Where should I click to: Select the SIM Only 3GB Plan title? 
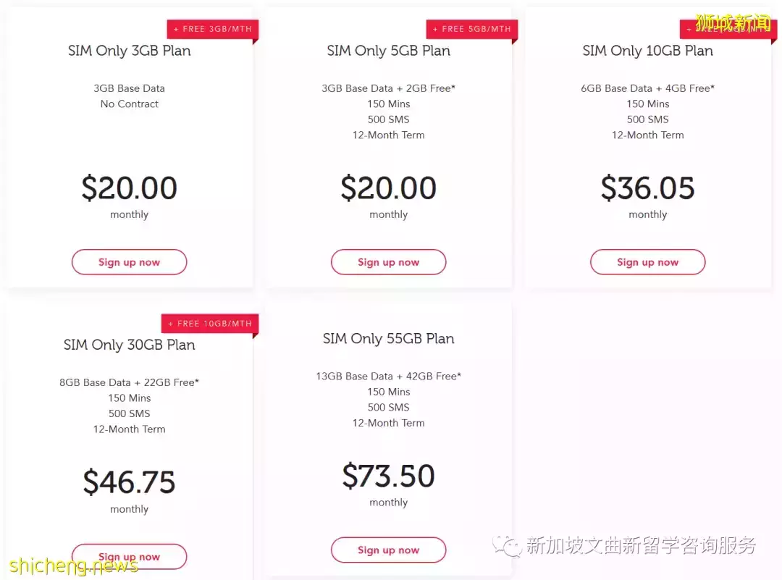pos(129,51)
